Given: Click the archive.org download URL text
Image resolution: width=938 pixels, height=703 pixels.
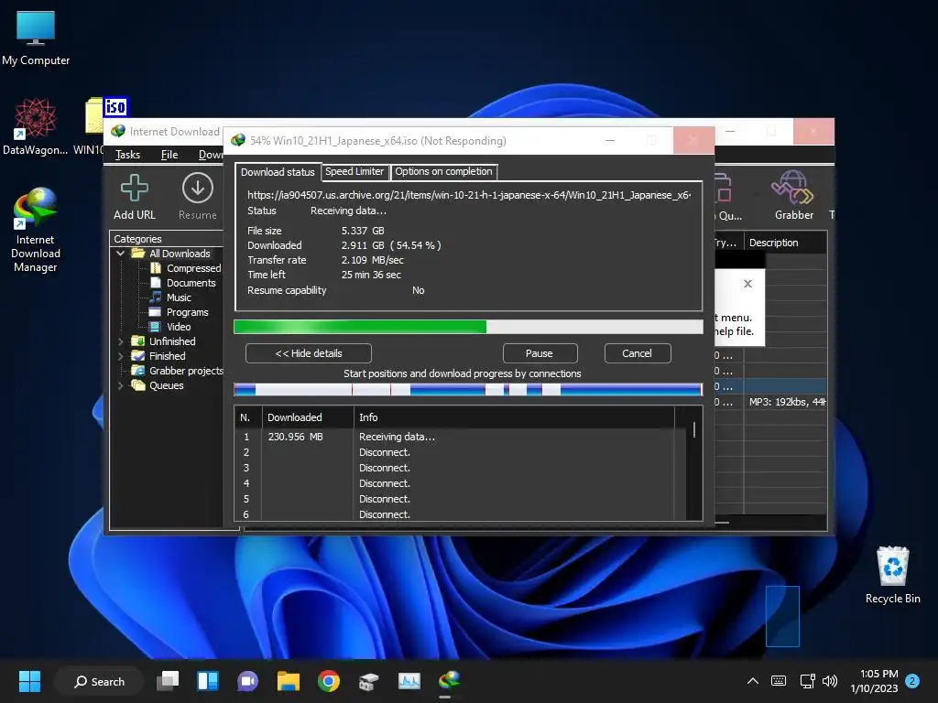Looking at the screenshot, I should pyautogui.click(x=469, y=195).
